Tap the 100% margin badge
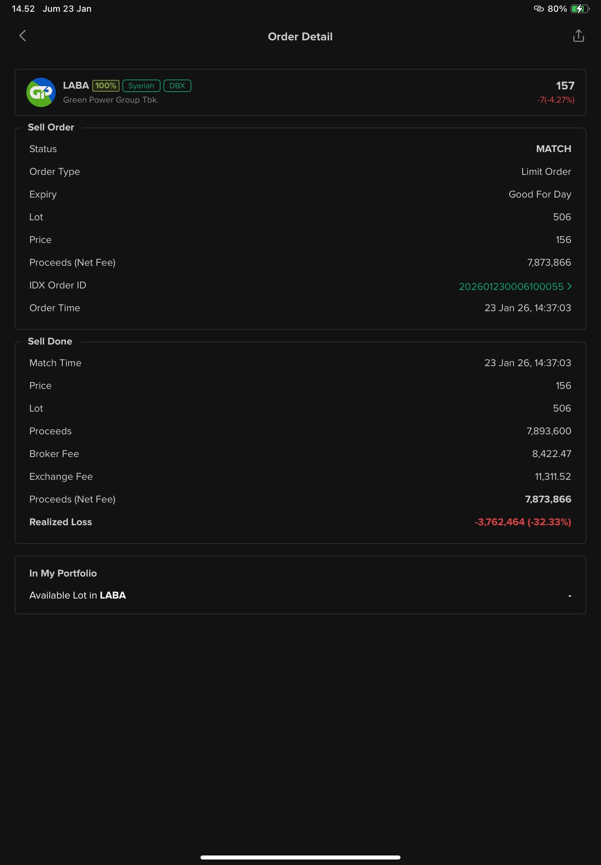Screen dimensions: 601x865 tap(106, 86)
